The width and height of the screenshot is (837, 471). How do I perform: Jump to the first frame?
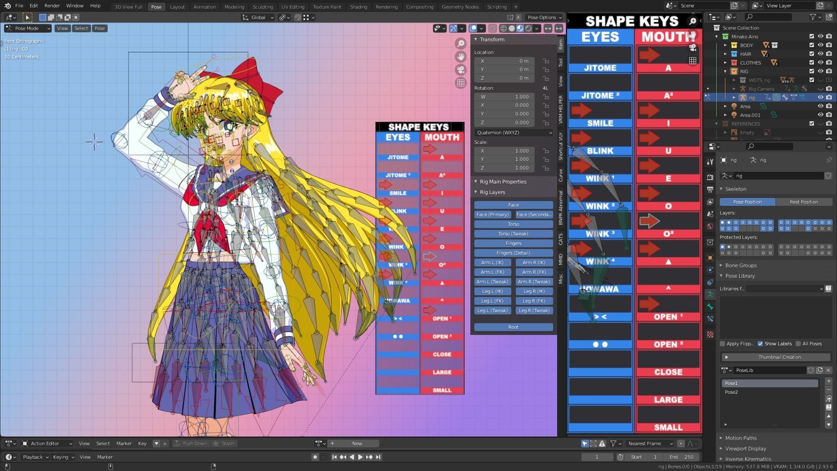(334, 457)
